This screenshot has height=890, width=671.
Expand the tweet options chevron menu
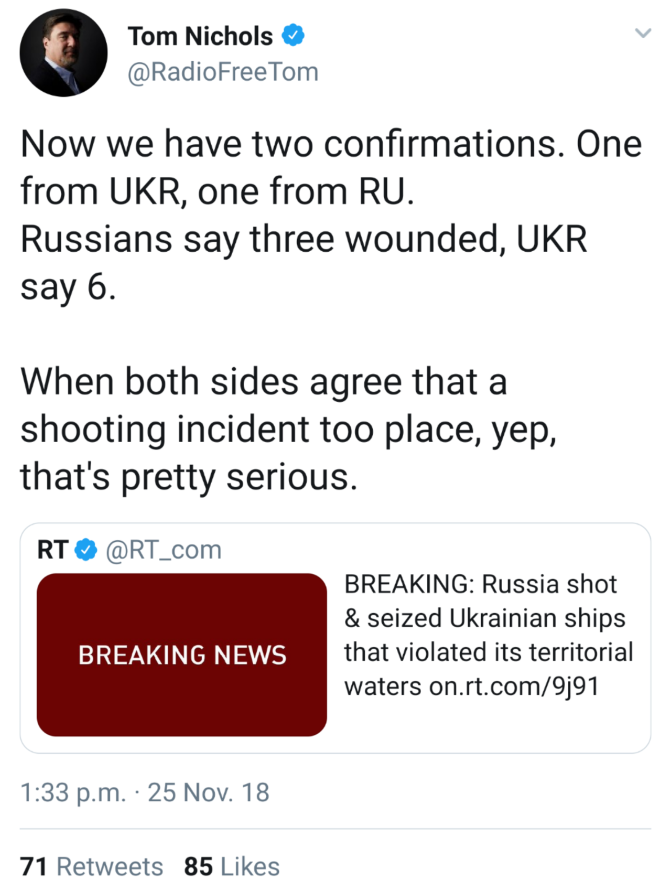pos(643,33)
